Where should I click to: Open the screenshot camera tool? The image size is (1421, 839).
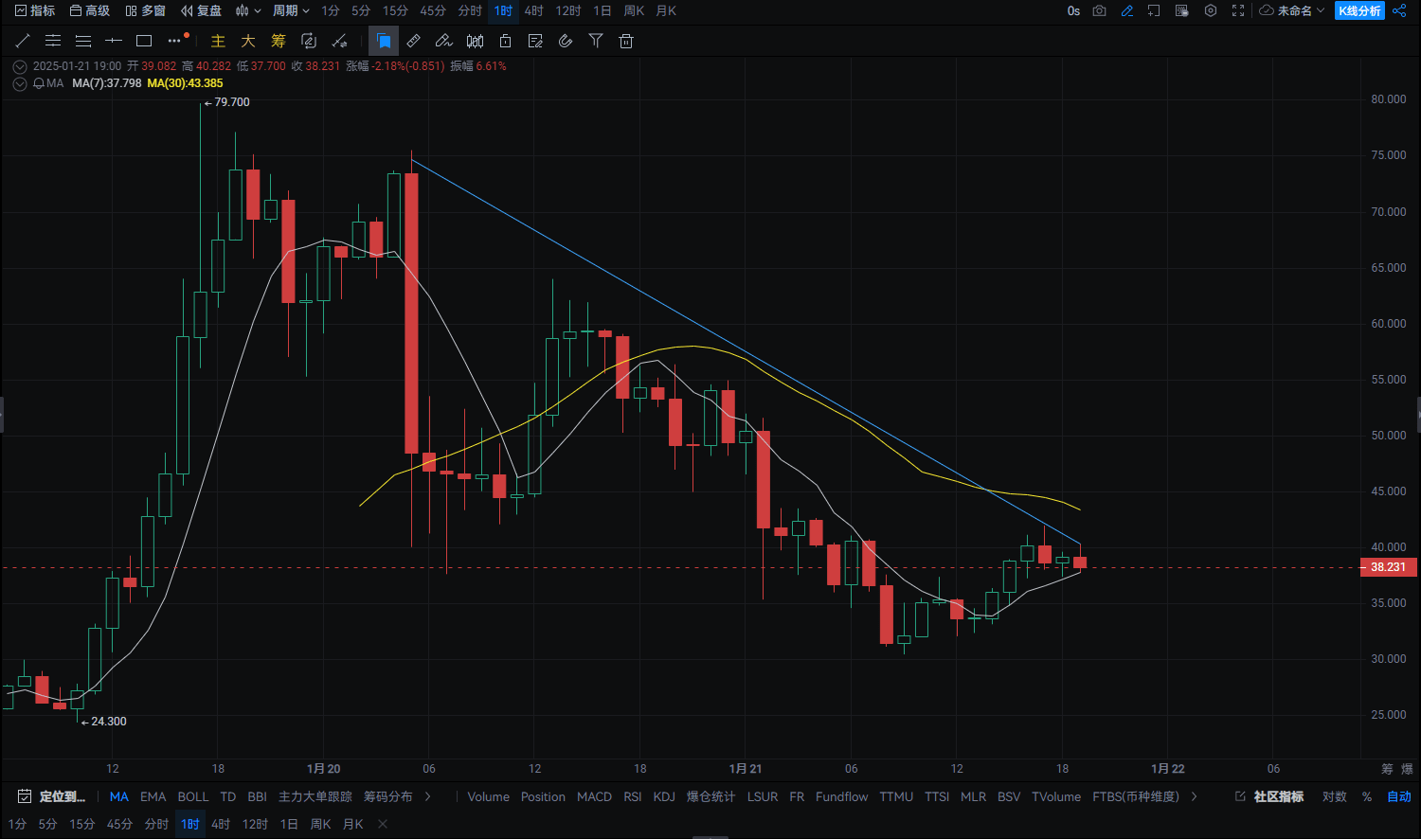point(1099,10)
